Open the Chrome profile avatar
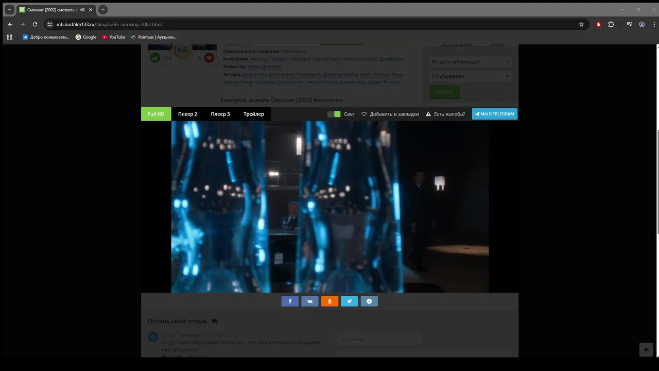This screenshot has height=371, width=659. (642, 24)
